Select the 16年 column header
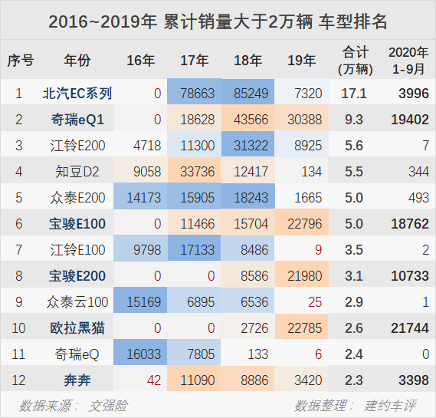Viewport: 436px width, 418px height. [x=140, y=61]
